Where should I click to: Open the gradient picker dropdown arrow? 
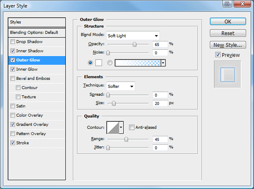coord(163,63)
